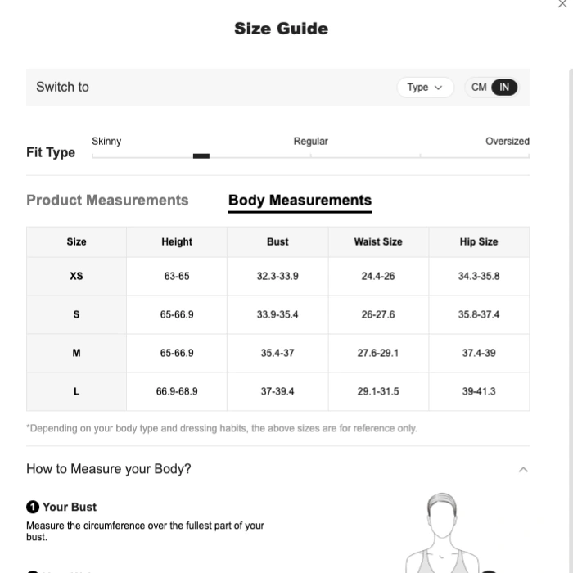This screenshot has width=573, height=573.
Task: Open the Type dropdown
Action: coord(426,88)
